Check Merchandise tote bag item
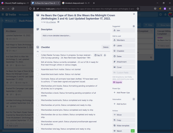 [37, 129]
